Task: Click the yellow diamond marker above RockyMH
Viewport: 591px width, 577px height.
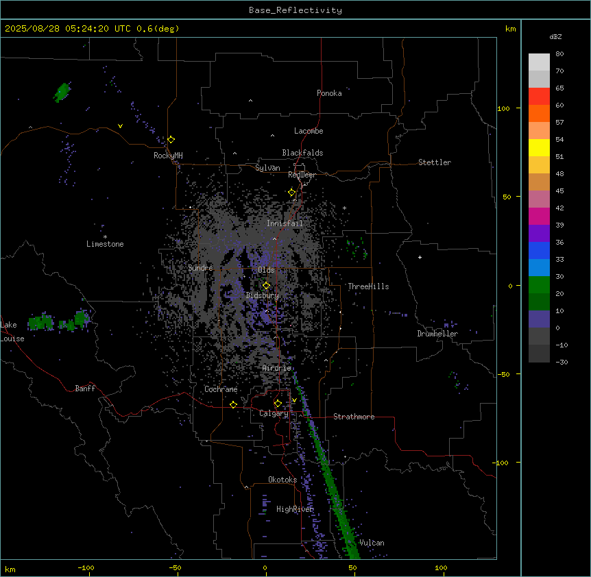Action: [x=171, y=140]
